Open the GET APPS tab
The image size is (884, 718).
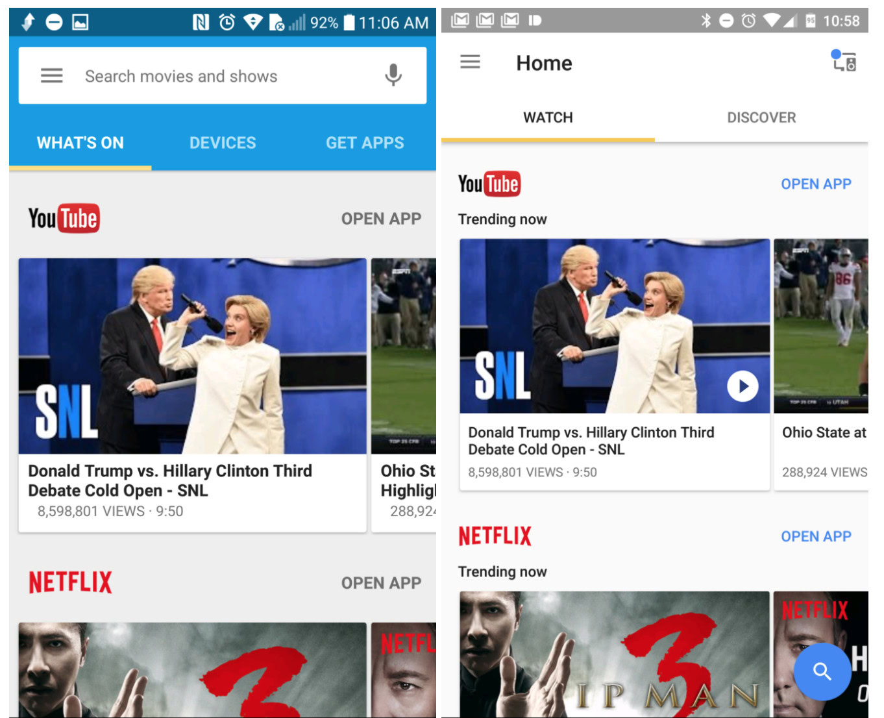tap(365, 143)
